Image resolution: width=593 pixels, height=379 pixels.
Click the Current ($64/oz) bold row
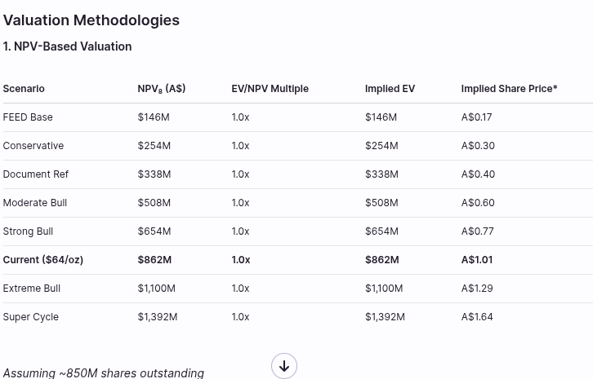point(43,260)
